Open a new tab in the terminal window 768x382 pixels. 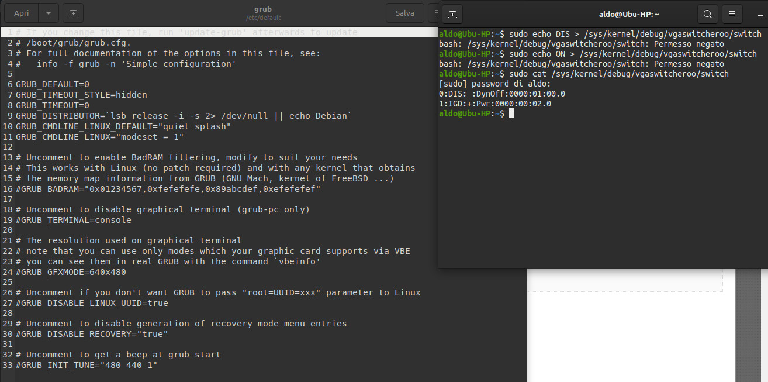coord(452,14)
